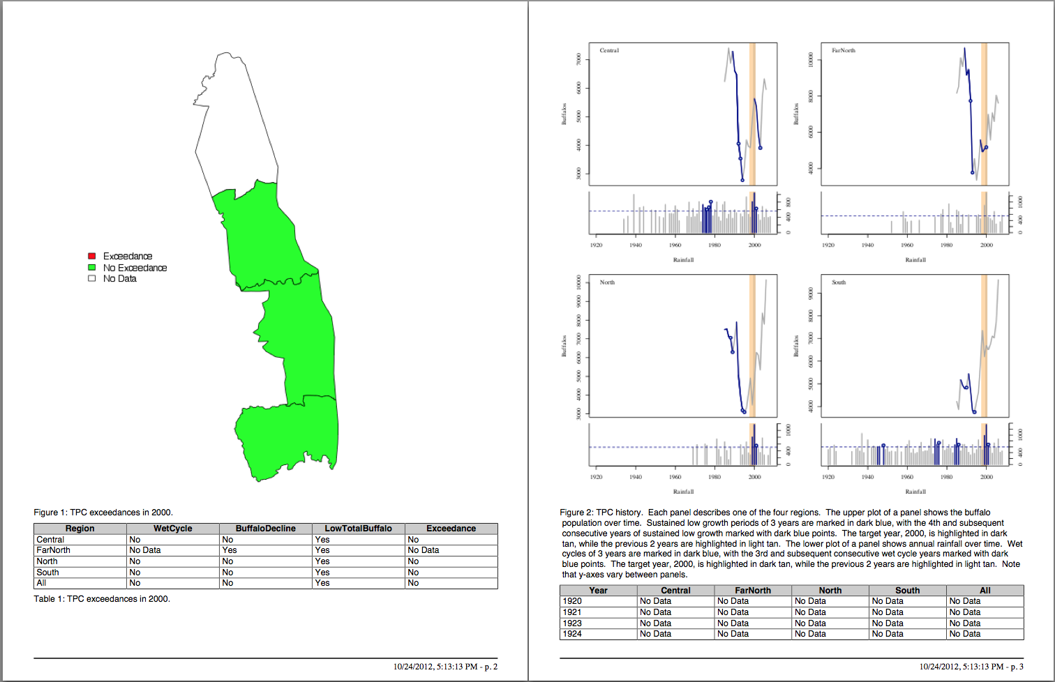Click the page 2 footer timestamp 'p. 2'
The image size is (1055, 682).
point(445,667)
